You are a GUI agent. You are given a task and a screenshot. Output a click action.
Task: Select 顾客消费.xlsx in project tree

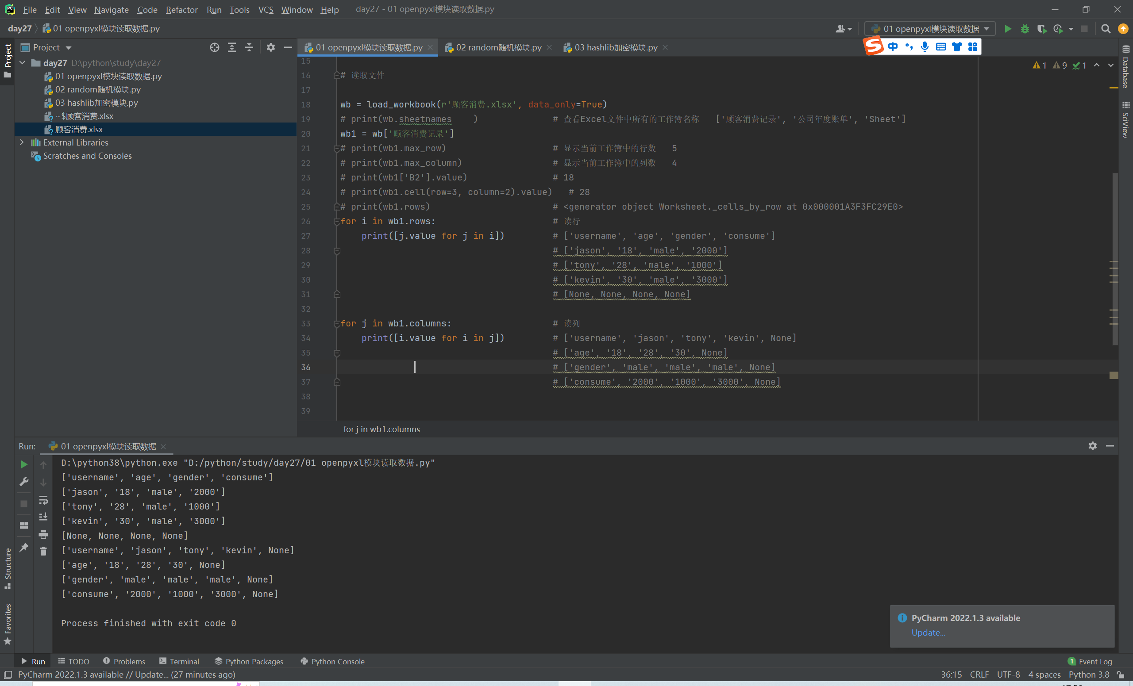point(79,129)
